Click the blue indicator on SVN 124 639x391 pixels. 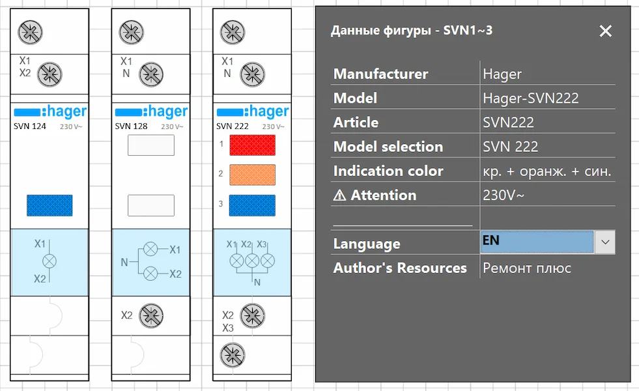(x=50, y=205)
